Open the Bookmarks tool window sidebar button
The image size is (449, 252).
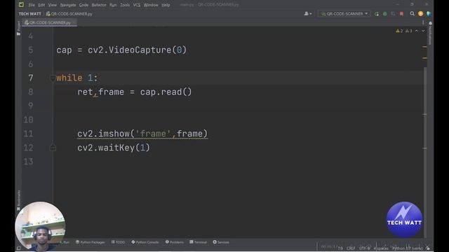pyautogui.click(x=19, y=200)
